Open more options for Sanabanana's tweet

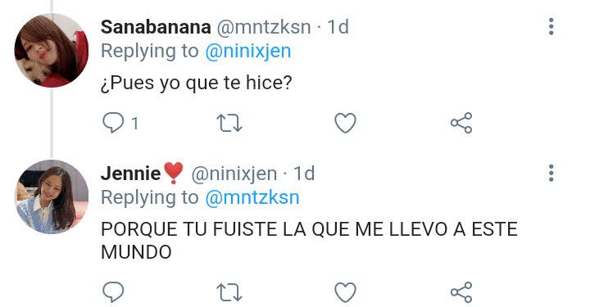(x=551, y=27)
